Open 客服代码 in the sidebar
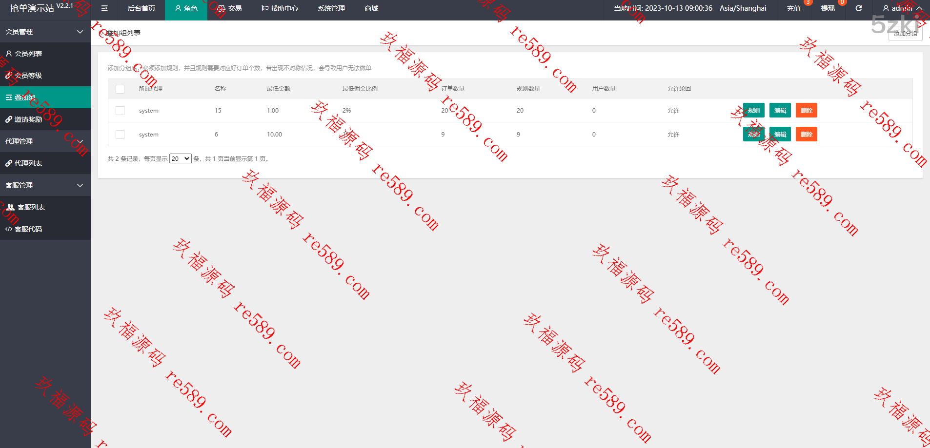 28,229
